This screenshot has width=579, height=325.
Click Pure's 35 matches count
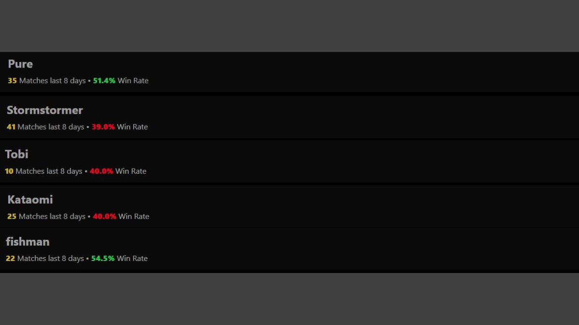(12, 81)
